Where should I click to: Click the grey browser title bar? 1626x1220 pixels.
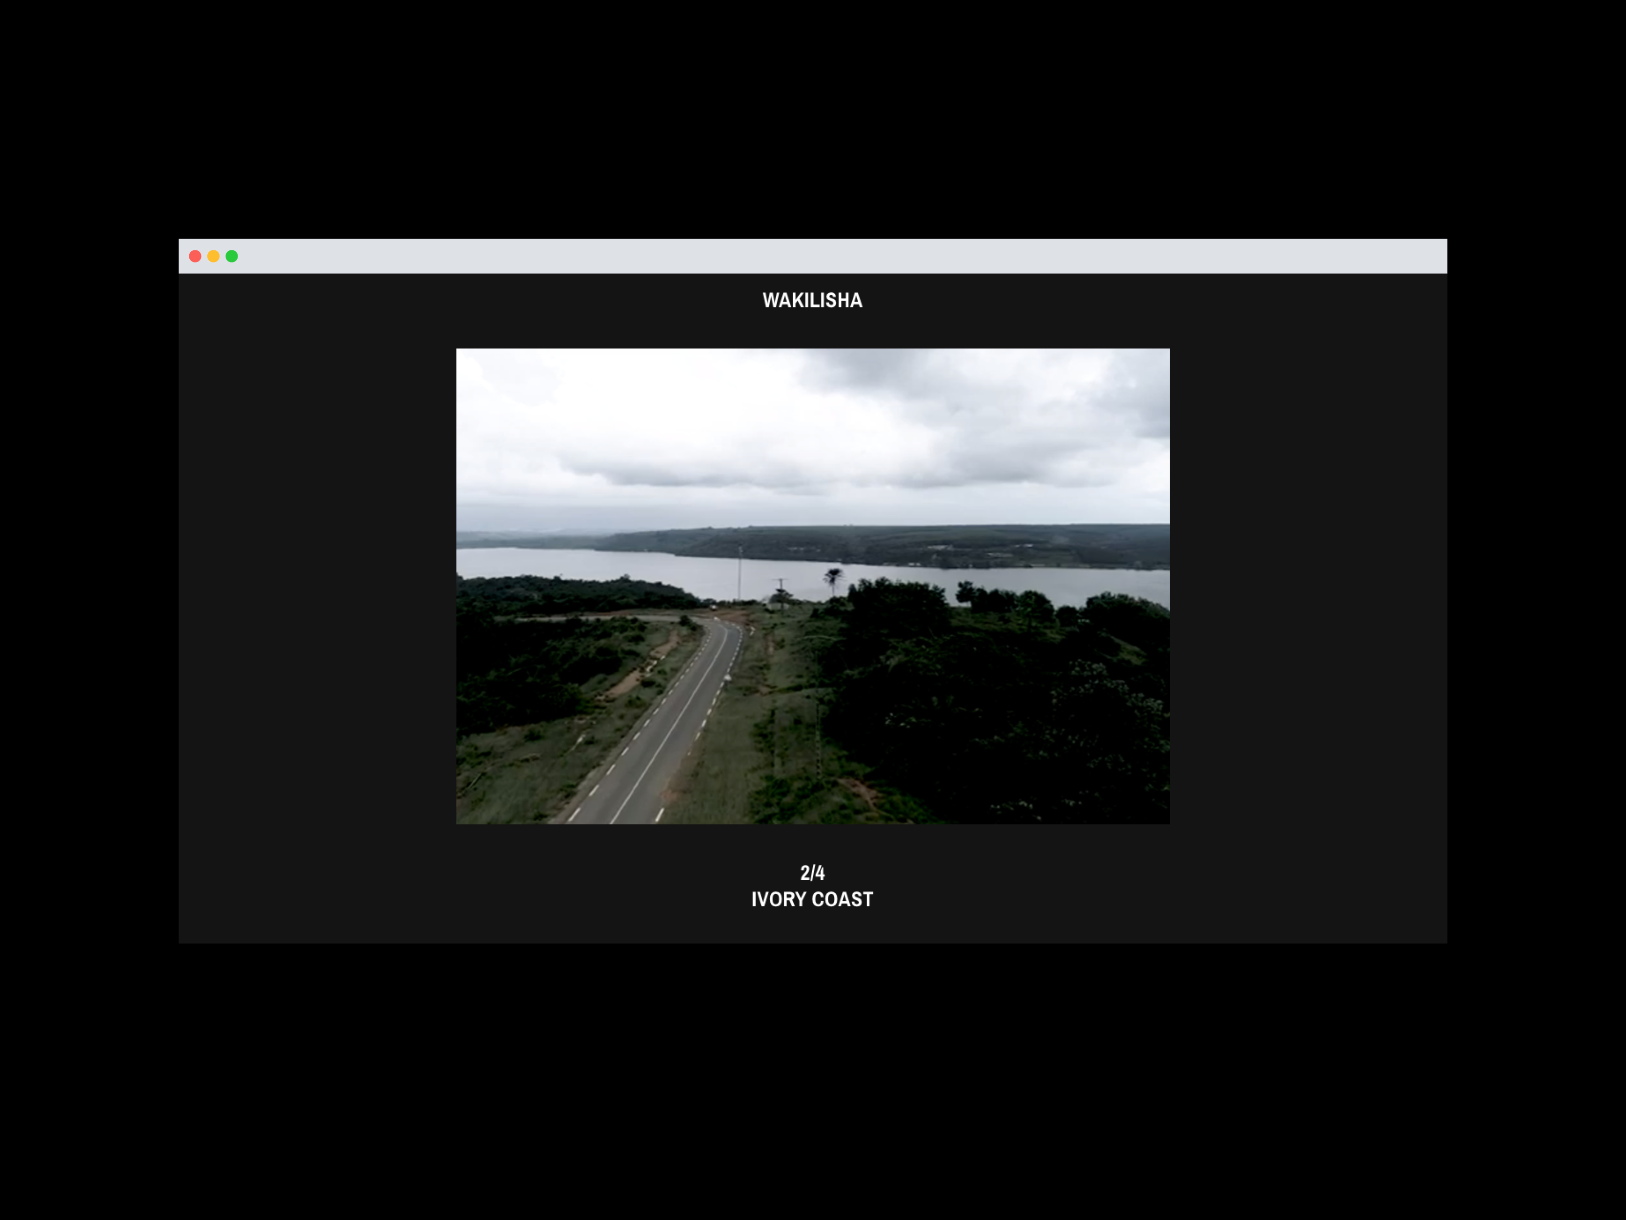pyautogui.click(x=808, y=256)
